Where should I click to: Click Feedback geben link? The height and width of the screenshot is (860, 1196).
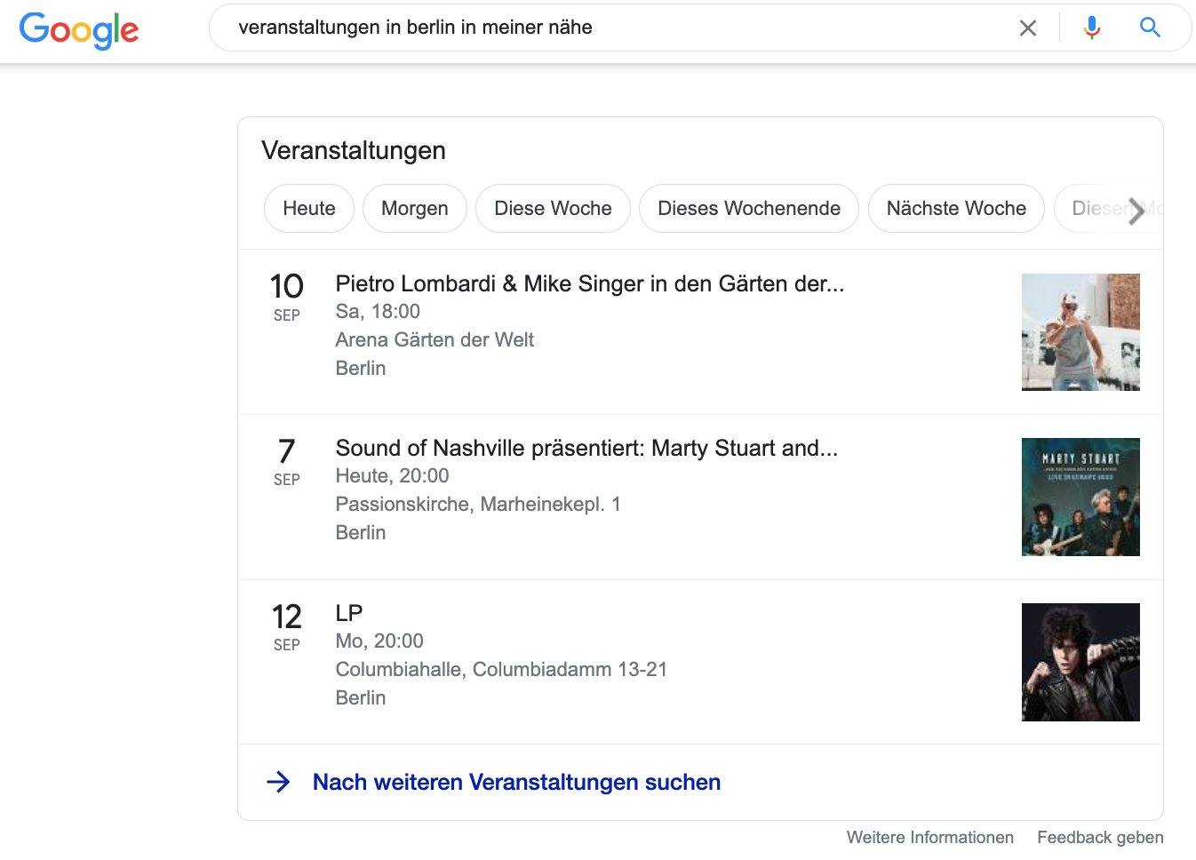pyautogui.click(x=1100, y=838)
